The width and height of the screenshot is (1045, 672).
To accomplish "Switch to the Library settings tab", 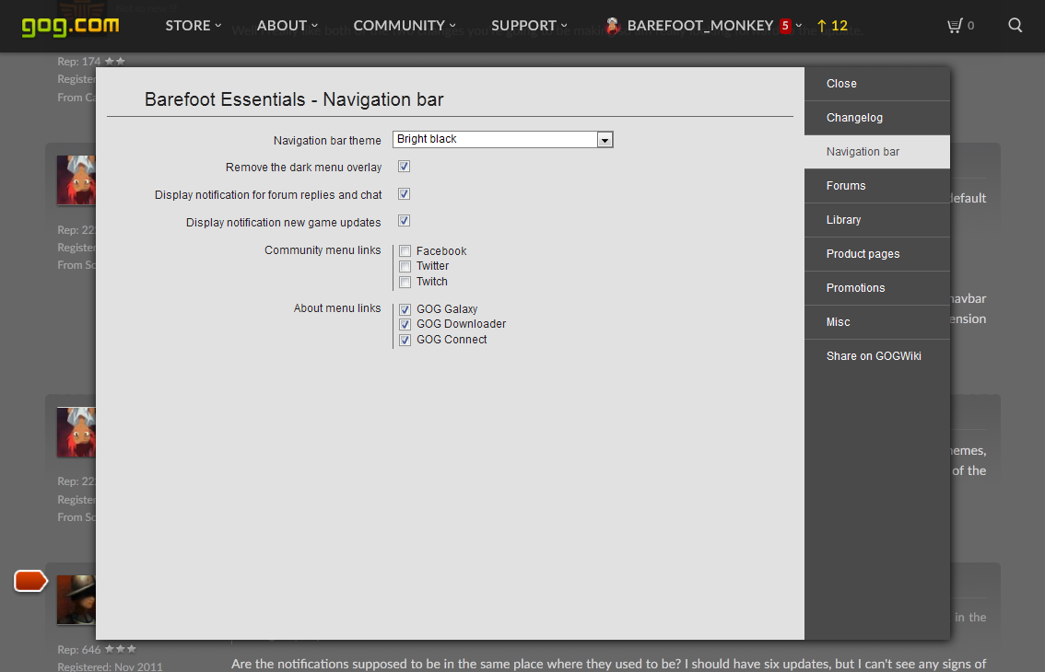I will (877, 220).
